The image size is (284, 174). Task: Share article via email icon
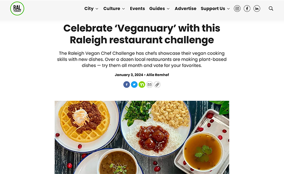pyautogui.click(x=150, y=84)
